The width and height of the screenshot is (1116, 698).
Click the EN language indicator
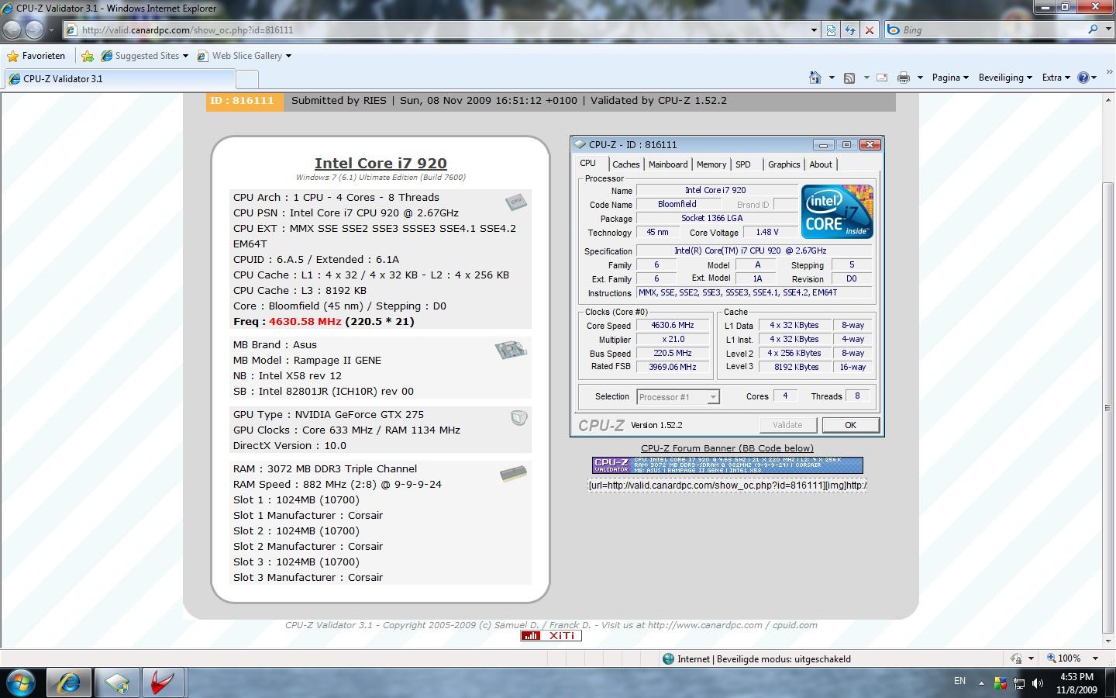tap(959, 681)
